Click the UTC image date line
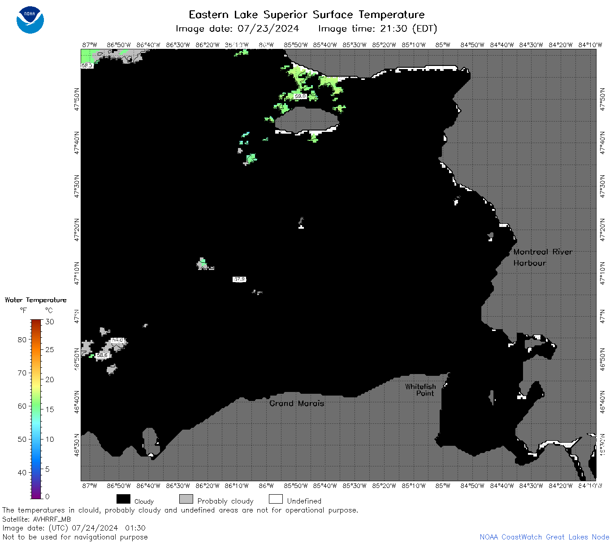 (74, 528)
